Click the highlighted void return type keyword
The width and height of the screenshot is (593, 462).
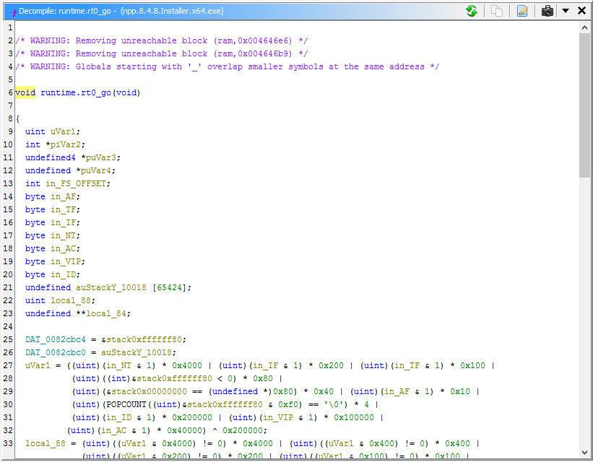(x=25, y=92)
